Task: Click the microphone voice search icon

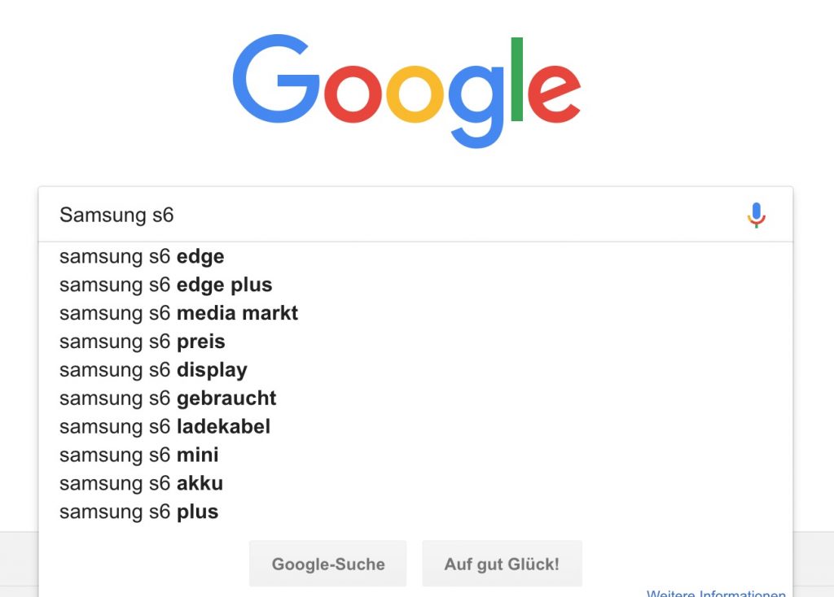Action: [x=757, y=215]
